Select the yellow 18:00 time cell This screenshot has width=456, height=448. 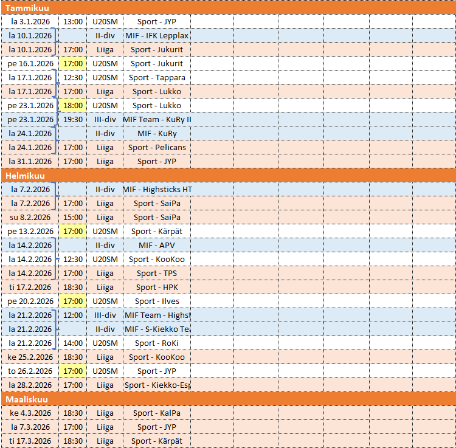pos(73,105)
